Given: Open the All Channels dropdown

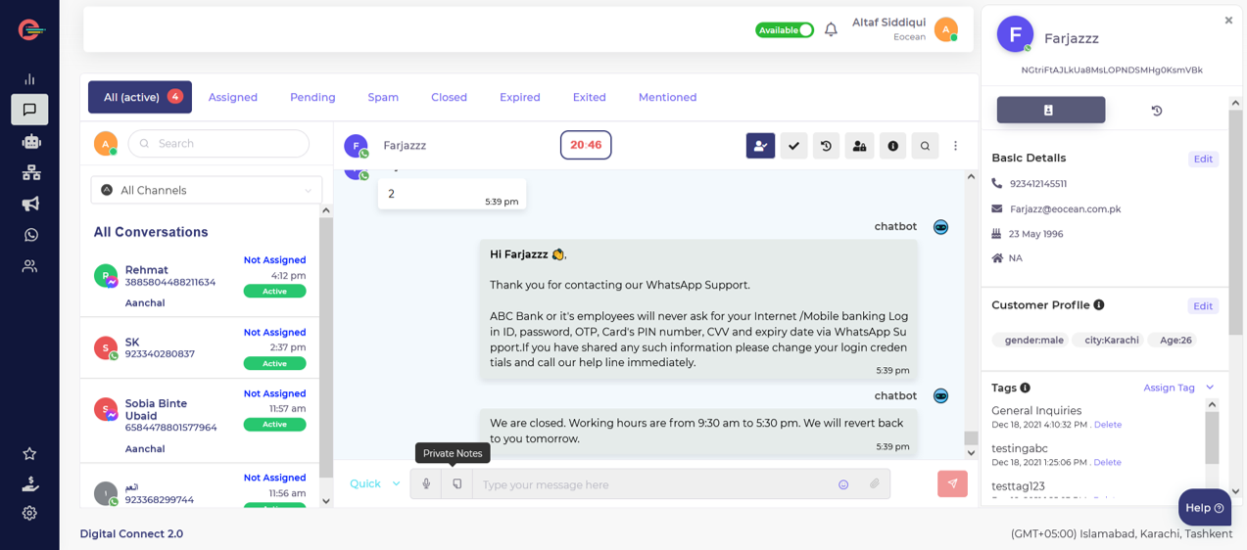Looking at the screenshot, I should coord(206,190).
